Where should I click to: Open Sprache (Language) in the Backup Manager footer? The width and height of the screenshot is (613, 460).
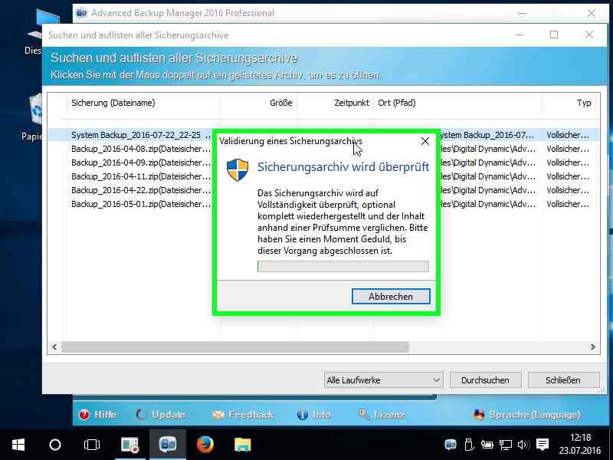click(x=526, y=415)
